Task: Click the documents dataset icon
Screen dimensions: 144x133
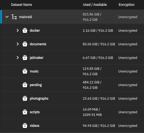Action: coord(25,44)
